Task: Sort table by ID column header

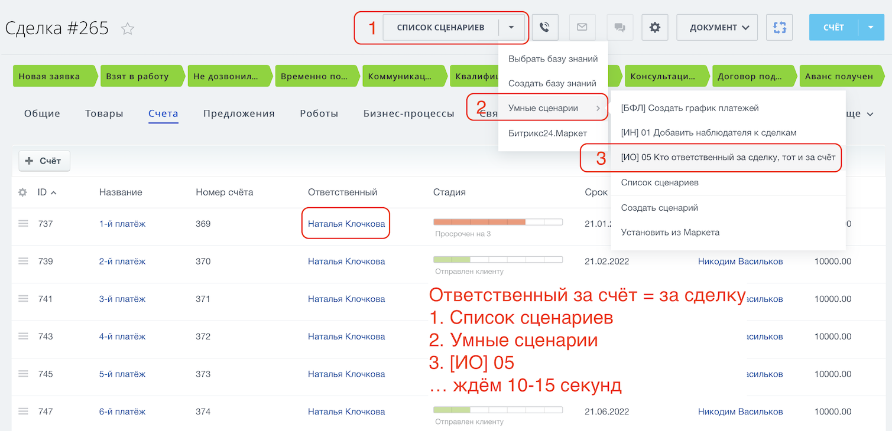Action: point(43,192)
